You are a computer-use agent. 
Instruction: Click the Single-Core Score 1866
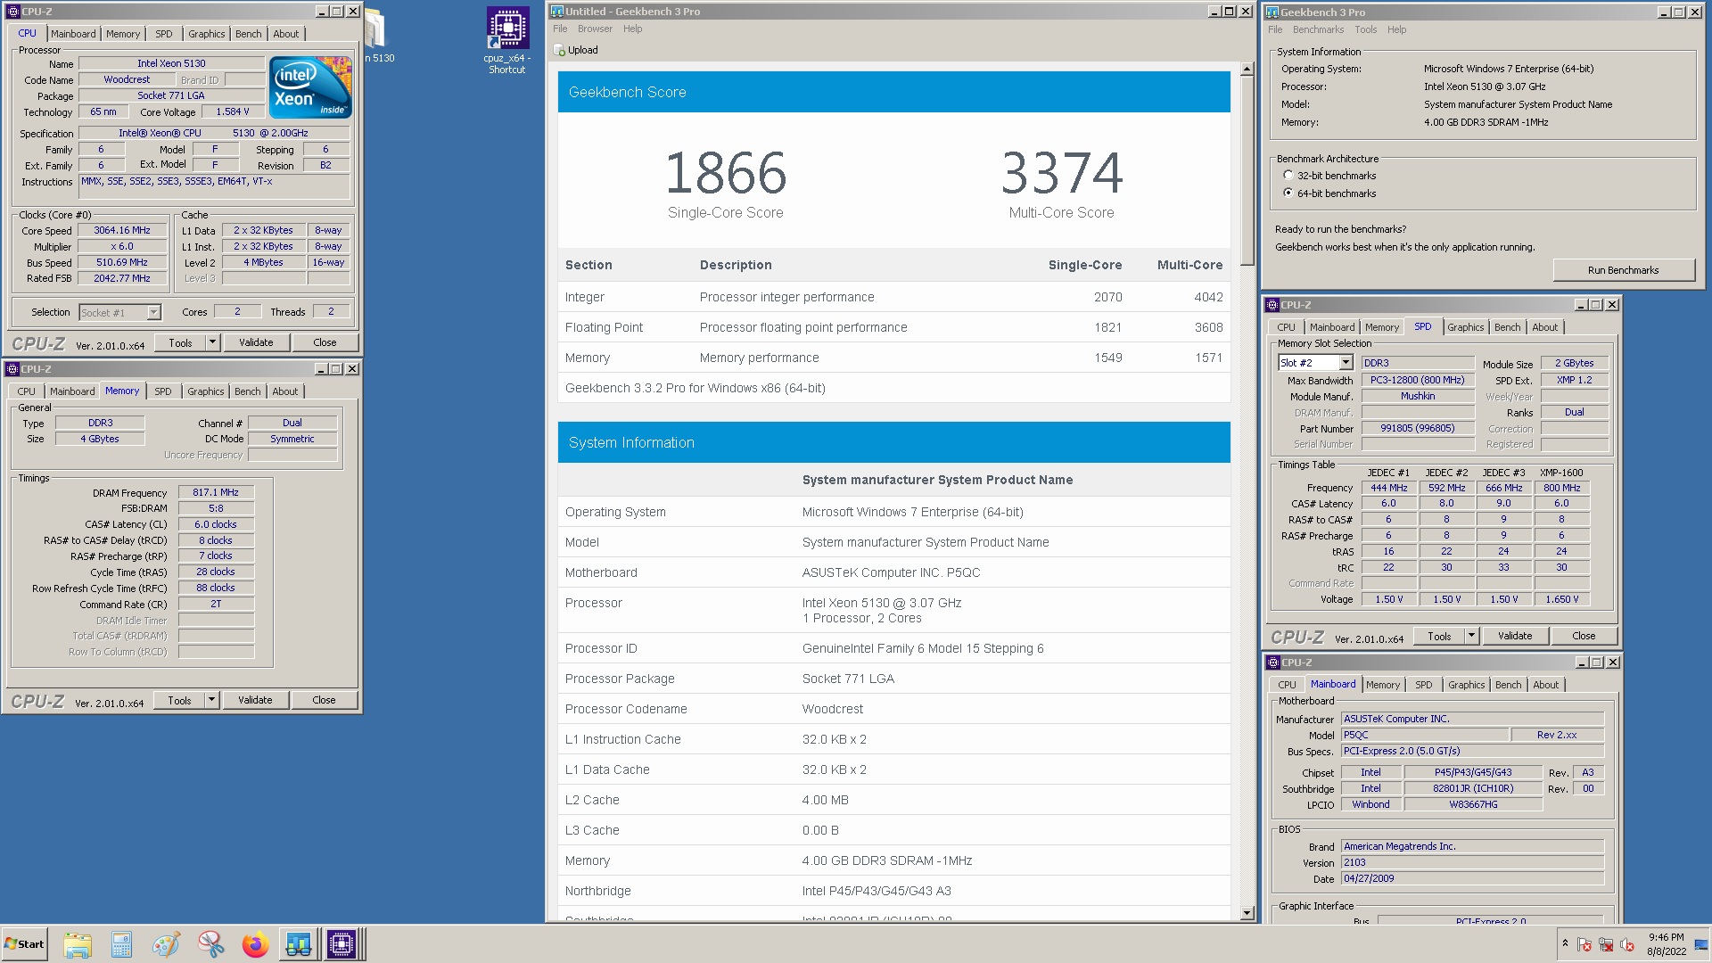726,172
